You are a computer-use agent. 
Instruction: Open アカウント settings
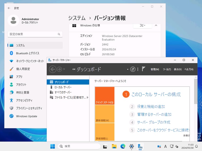[x=27, y=85]
